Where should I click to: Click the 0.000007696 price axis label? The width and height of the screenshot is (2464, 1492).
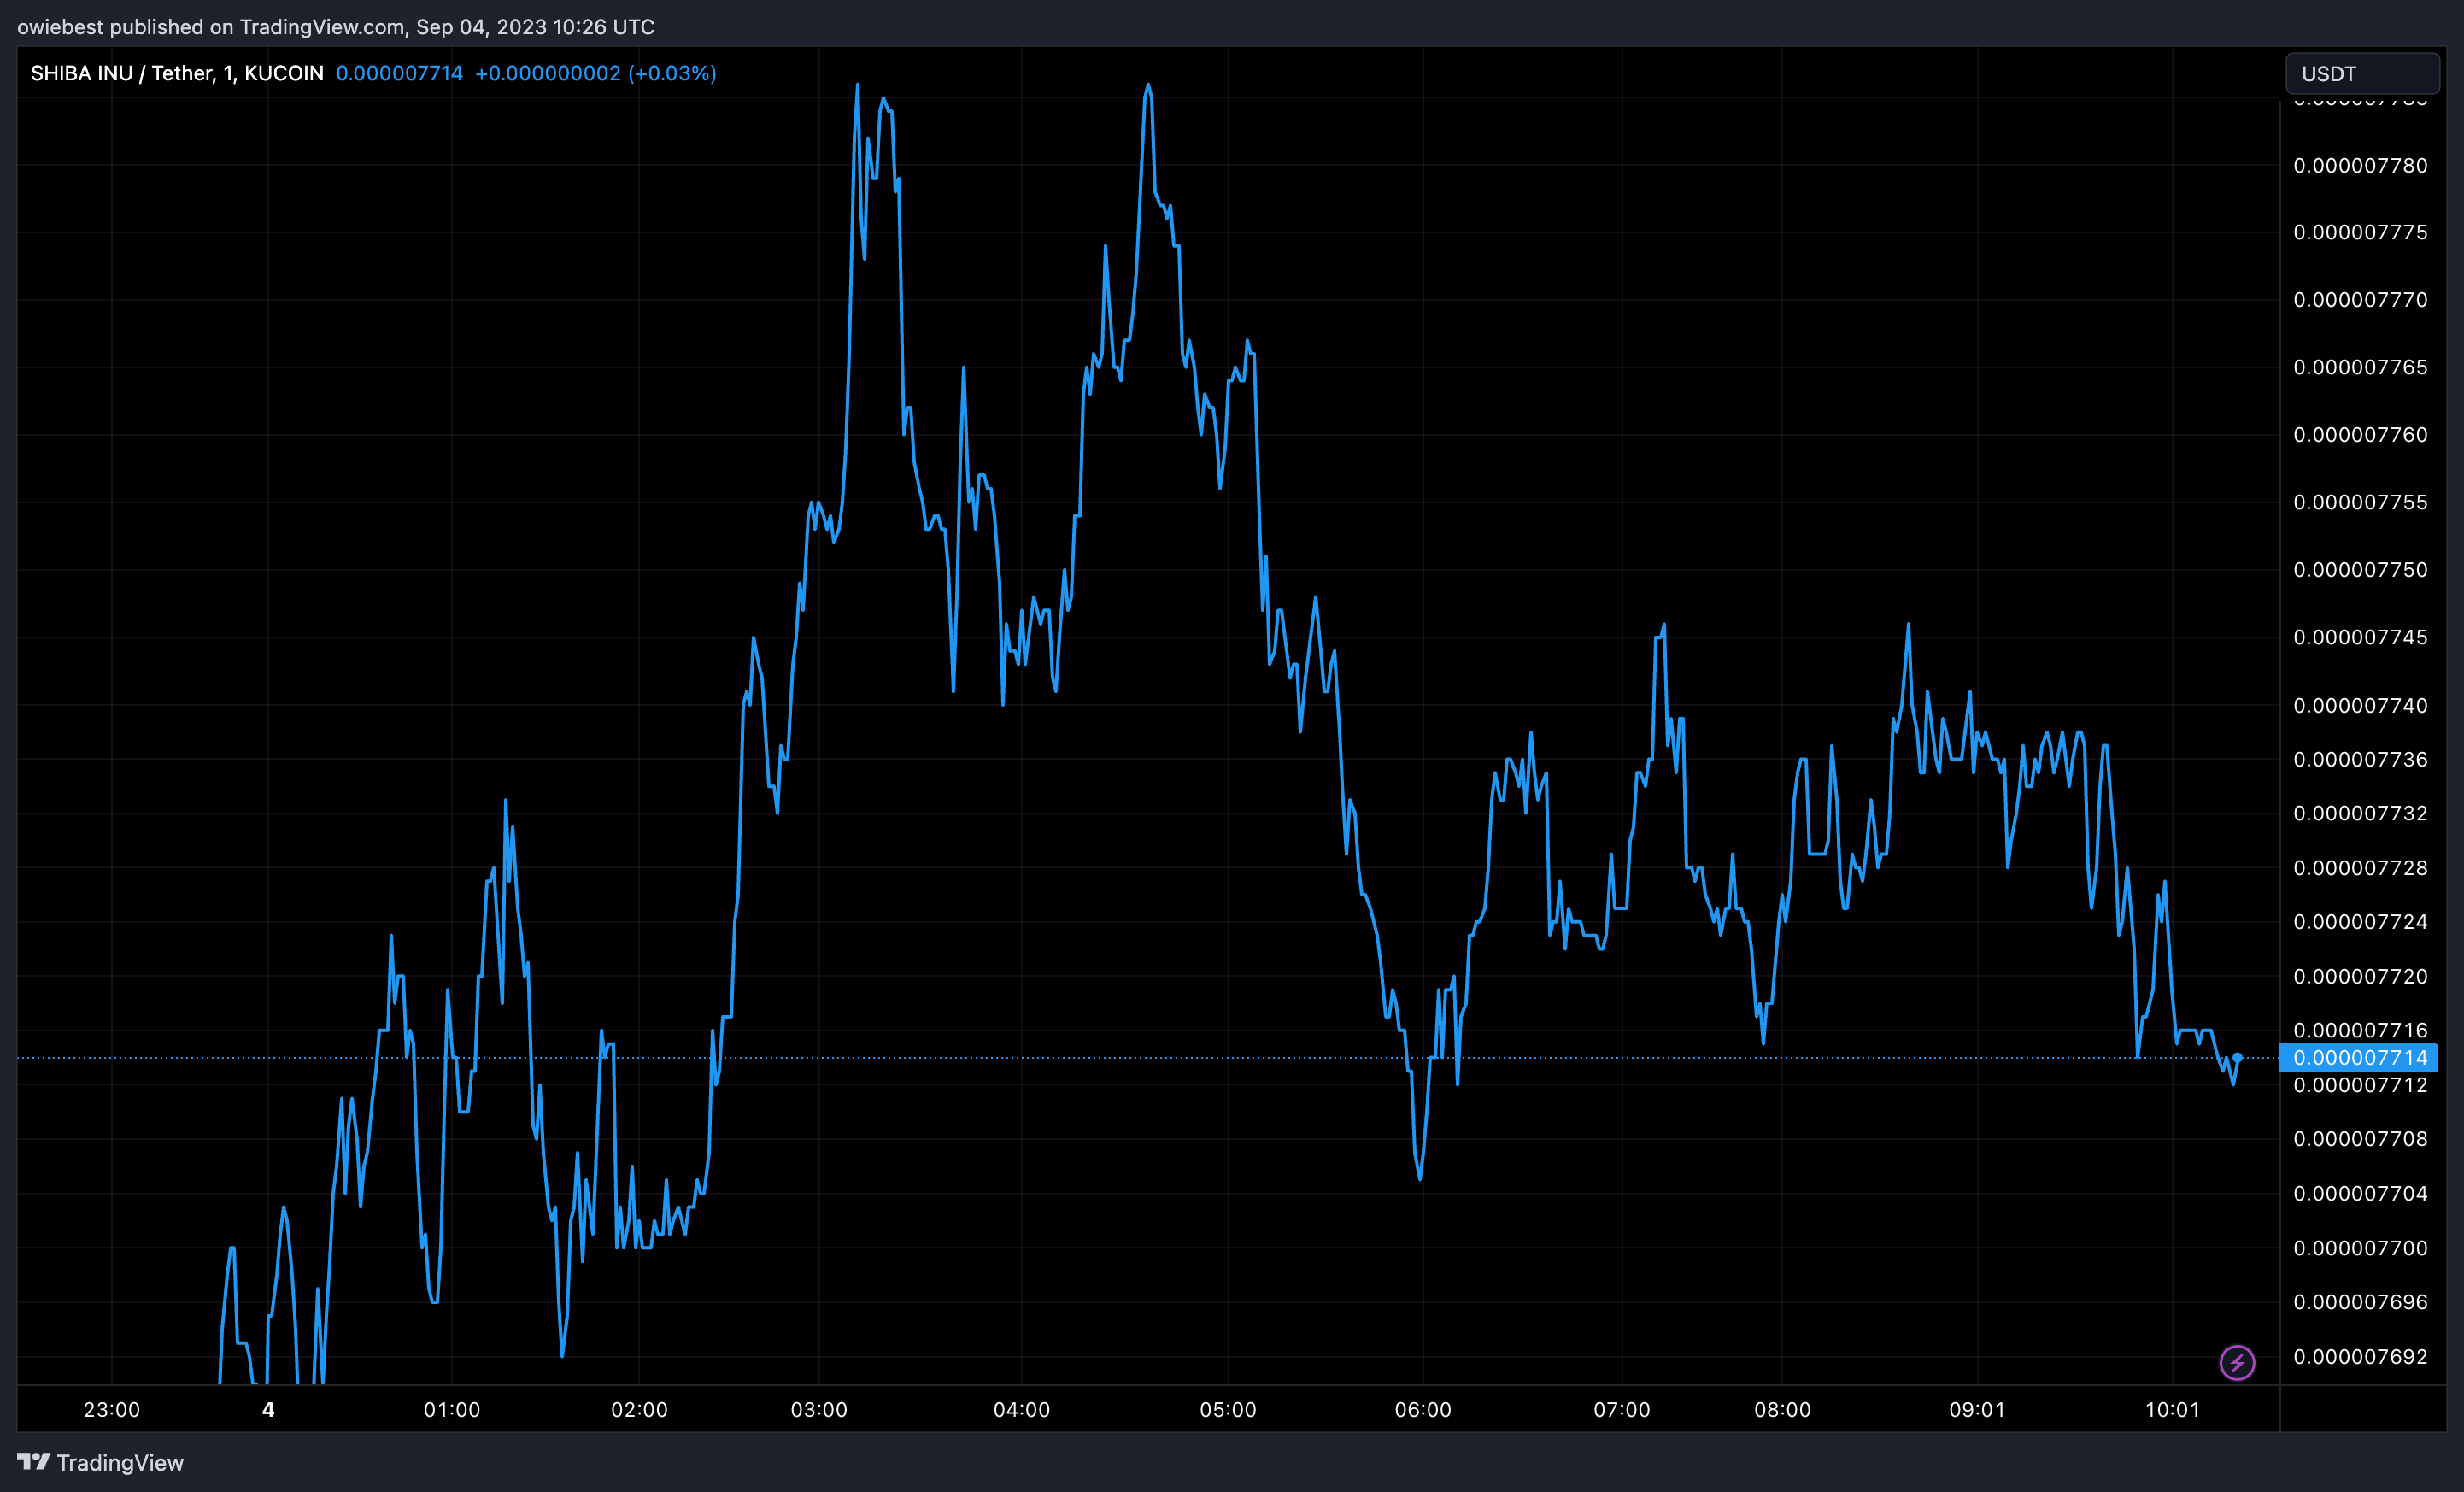[2360, 1302]
